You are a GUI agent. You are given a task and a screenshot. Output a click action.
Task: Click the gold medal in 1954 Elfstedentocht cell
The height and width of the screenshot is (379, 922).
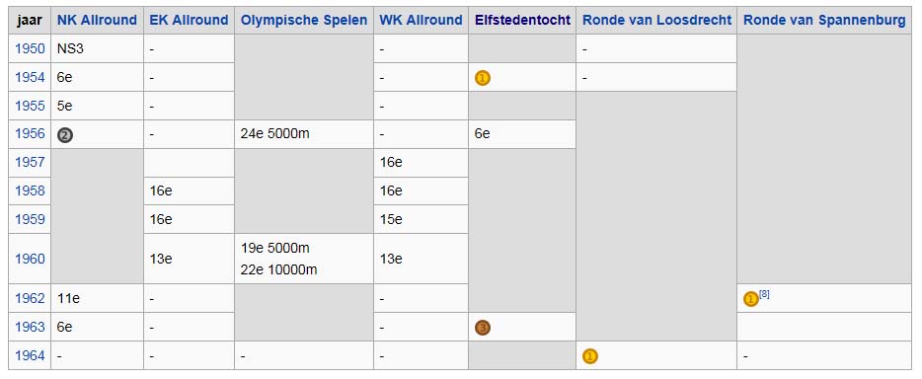point(482,78)
